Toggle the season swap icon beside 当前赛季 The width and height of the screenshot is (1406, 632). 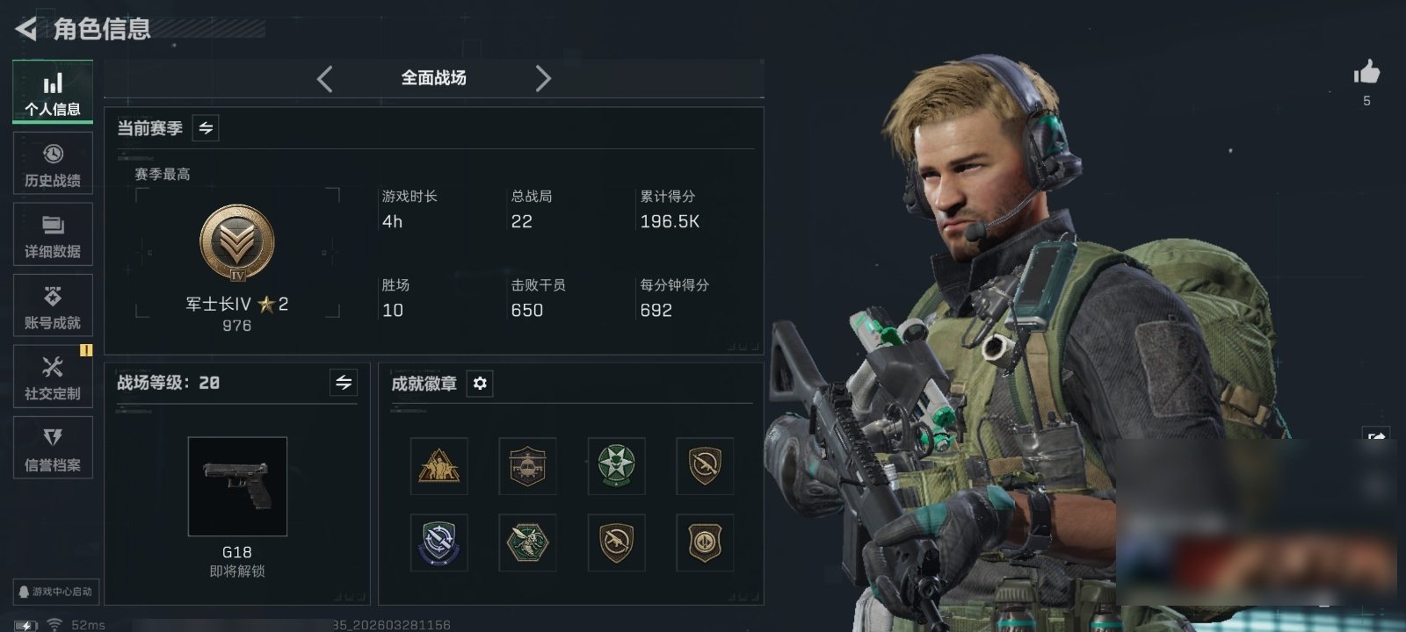[206, 128]
